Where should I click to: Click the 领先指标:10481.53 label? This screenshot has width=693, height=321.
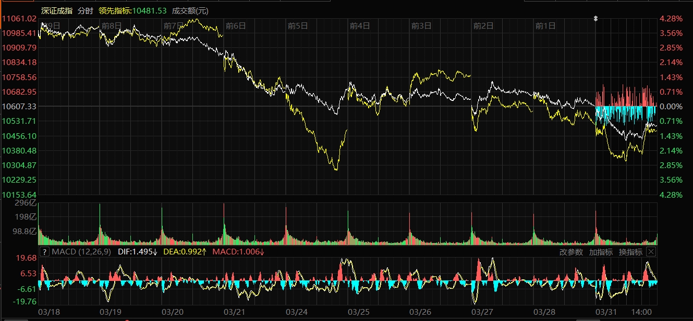click(x=132, y=10)
